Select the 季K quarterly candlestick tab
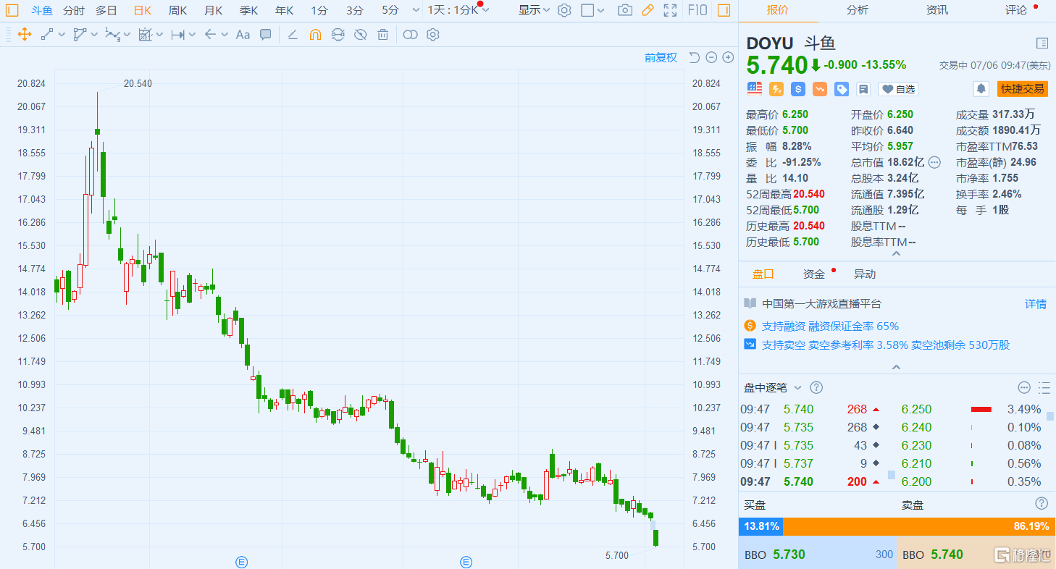 248,10
